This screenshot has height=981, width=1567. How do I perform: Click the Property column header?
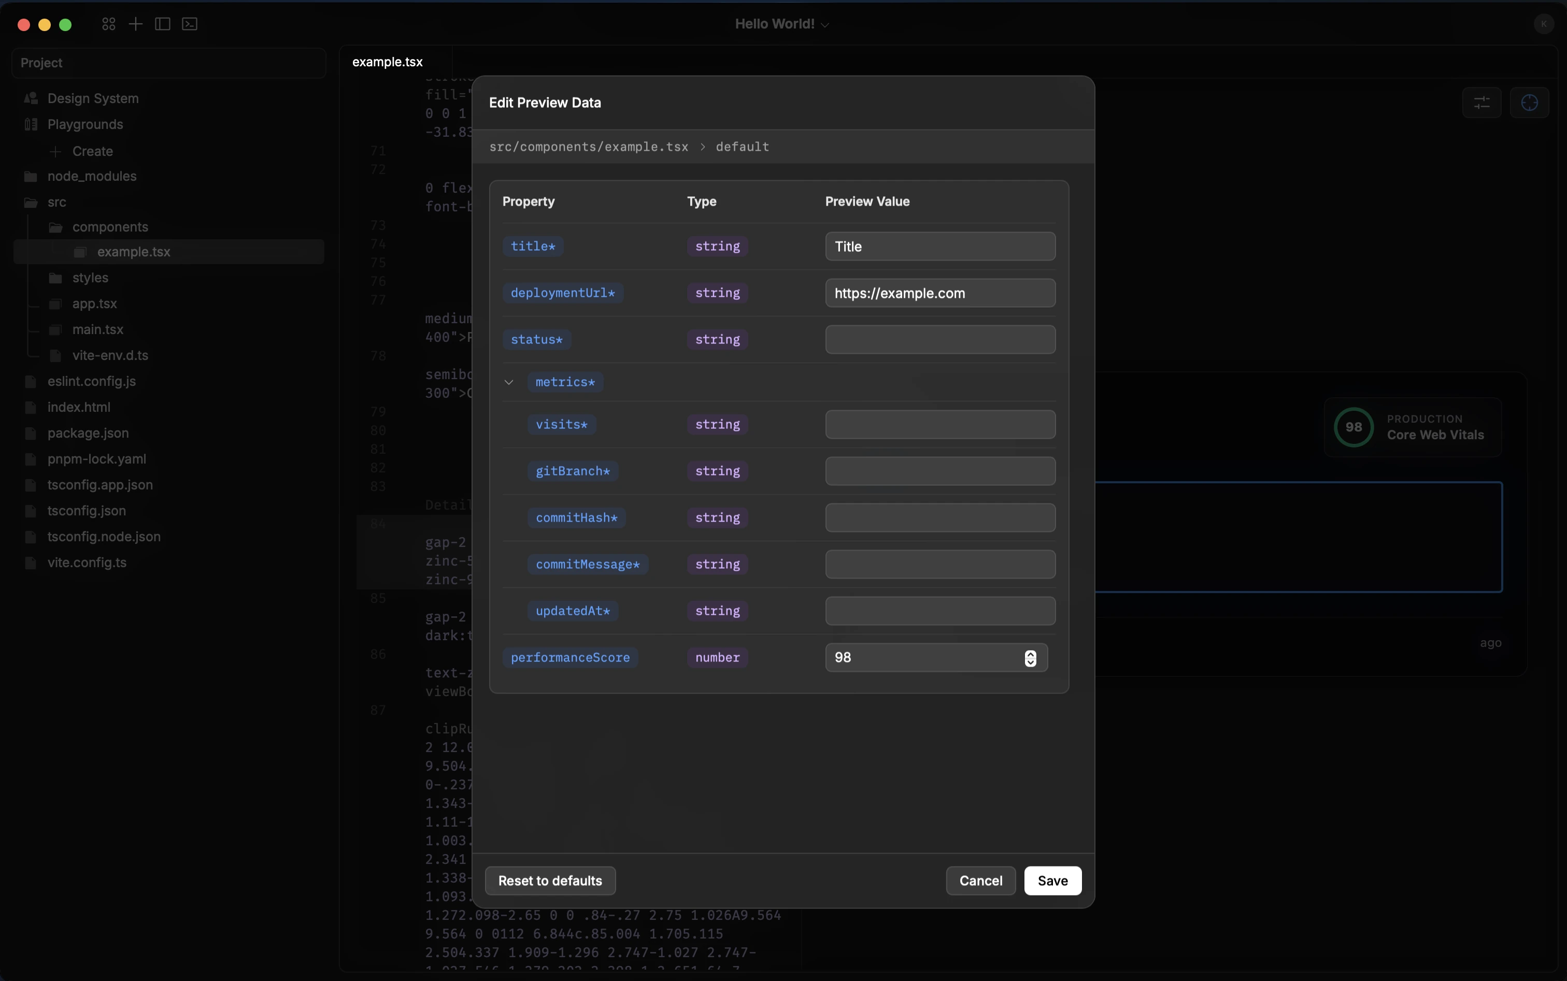coord(529,202)
